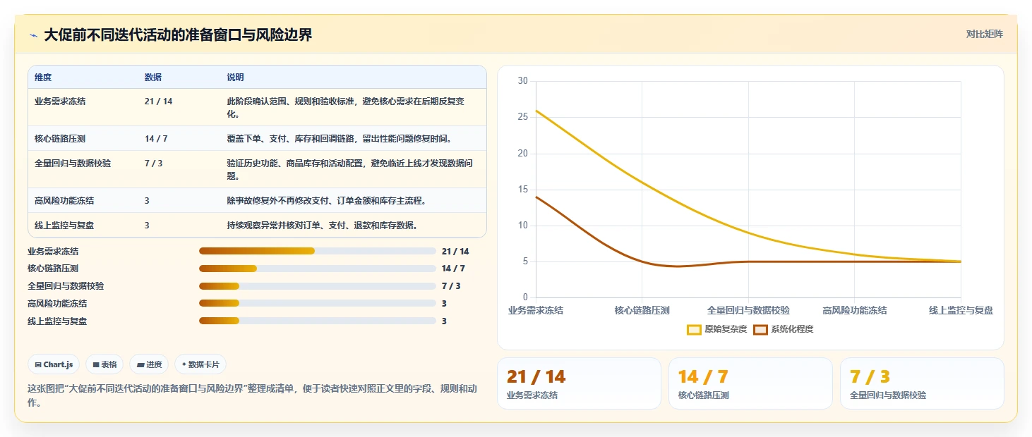Click the x-axis label 核心链路压测

point(642,310)
